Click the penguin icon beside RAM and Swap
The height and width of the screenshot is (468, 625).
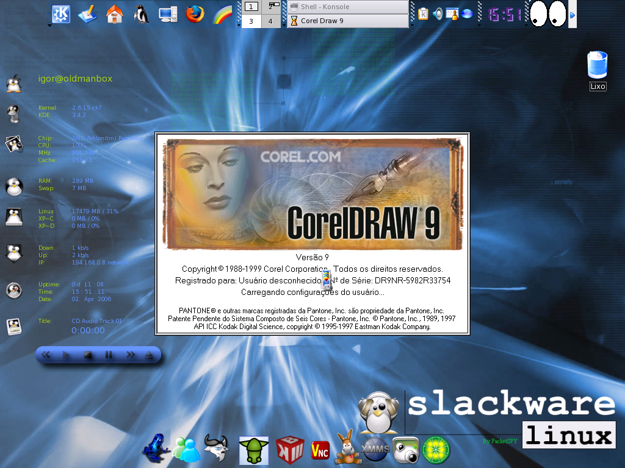pos(14,186)
